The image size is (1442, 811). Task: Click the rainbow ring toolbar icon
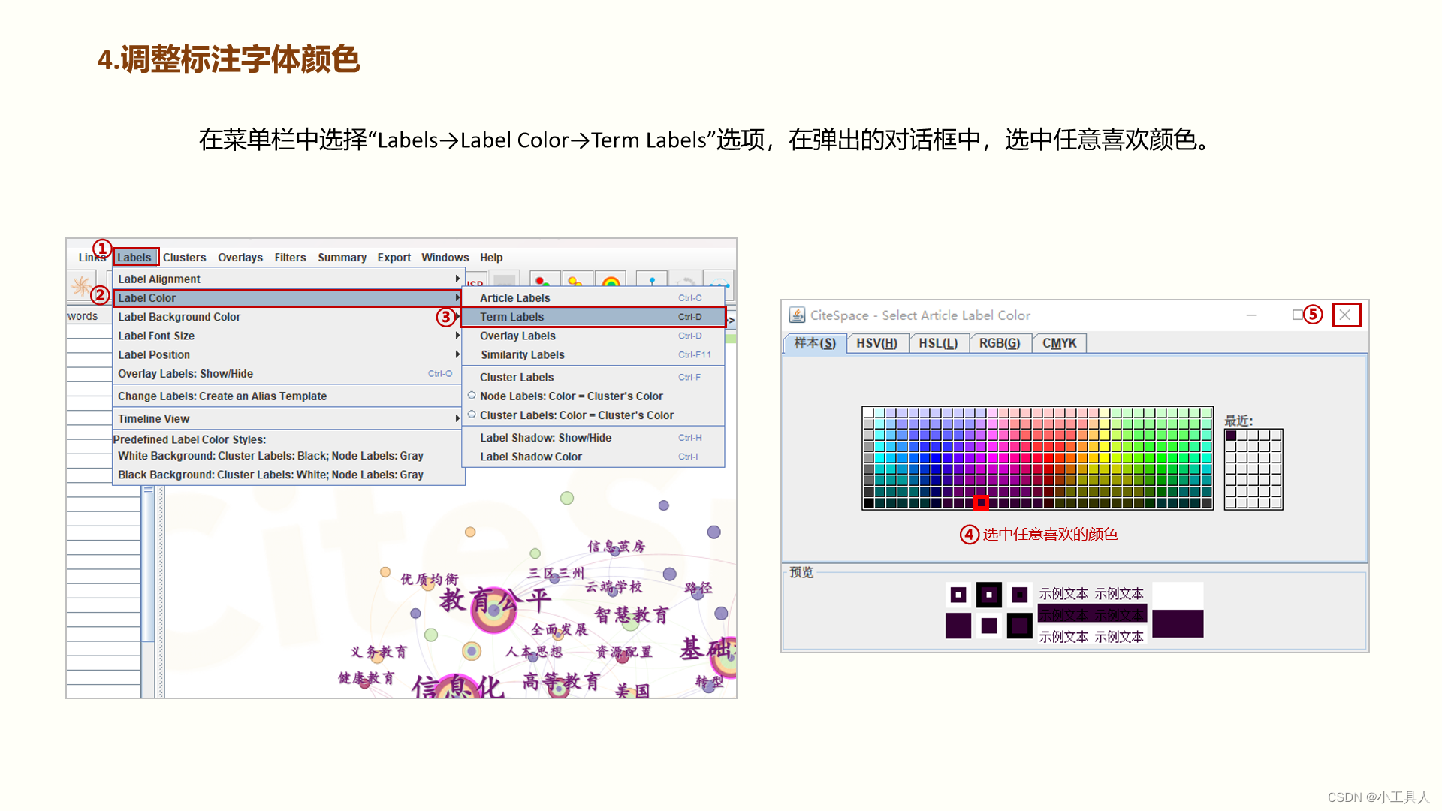(611, 282)
